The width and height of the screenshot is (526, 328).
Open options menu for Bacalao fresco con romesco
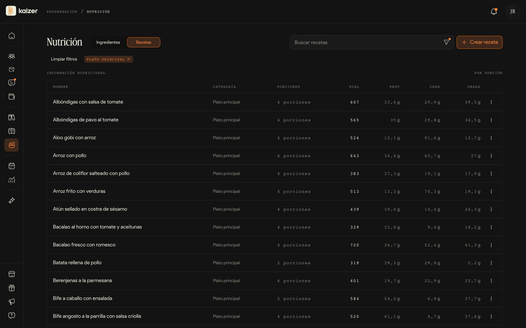click(x=491, y=245)
